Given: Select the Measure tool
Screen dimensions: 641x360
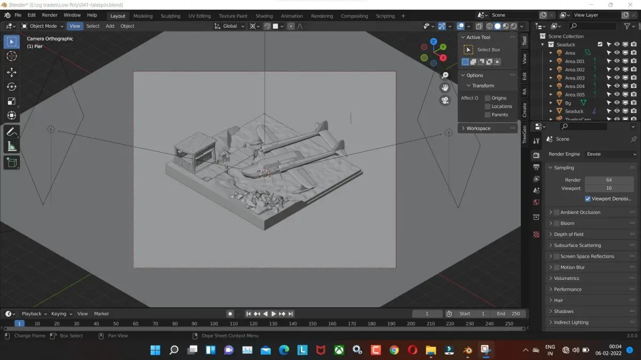Looking at the screenshot, I should point(12,146).
